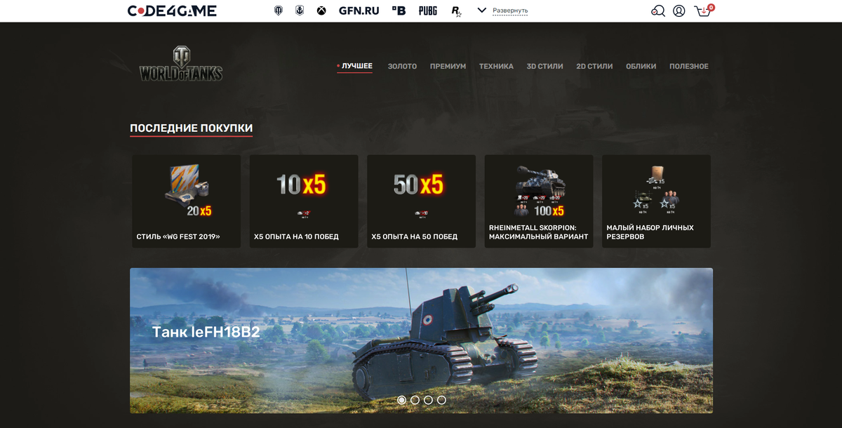Switch to the ПОЛЕЗНОЕ tab
Viewport: 842px width, 428px height.
(x=689, y=66)
